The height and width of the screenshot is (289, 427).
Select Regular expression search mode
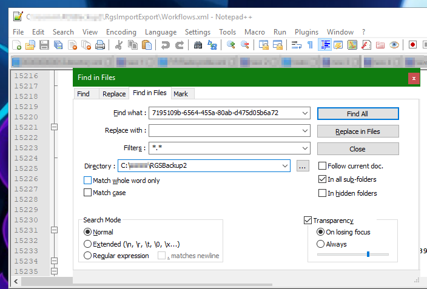coord(87,256)
